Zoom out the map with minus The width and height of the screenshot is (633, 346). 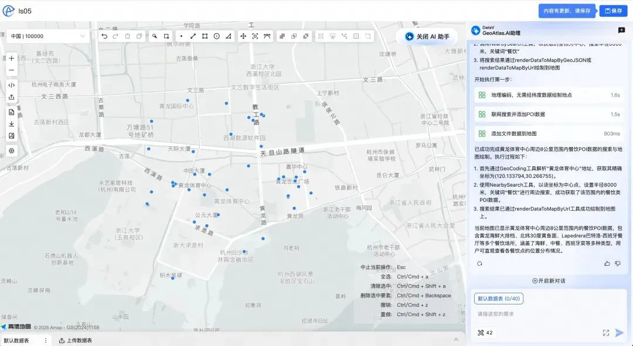click(x=11, y=70)
